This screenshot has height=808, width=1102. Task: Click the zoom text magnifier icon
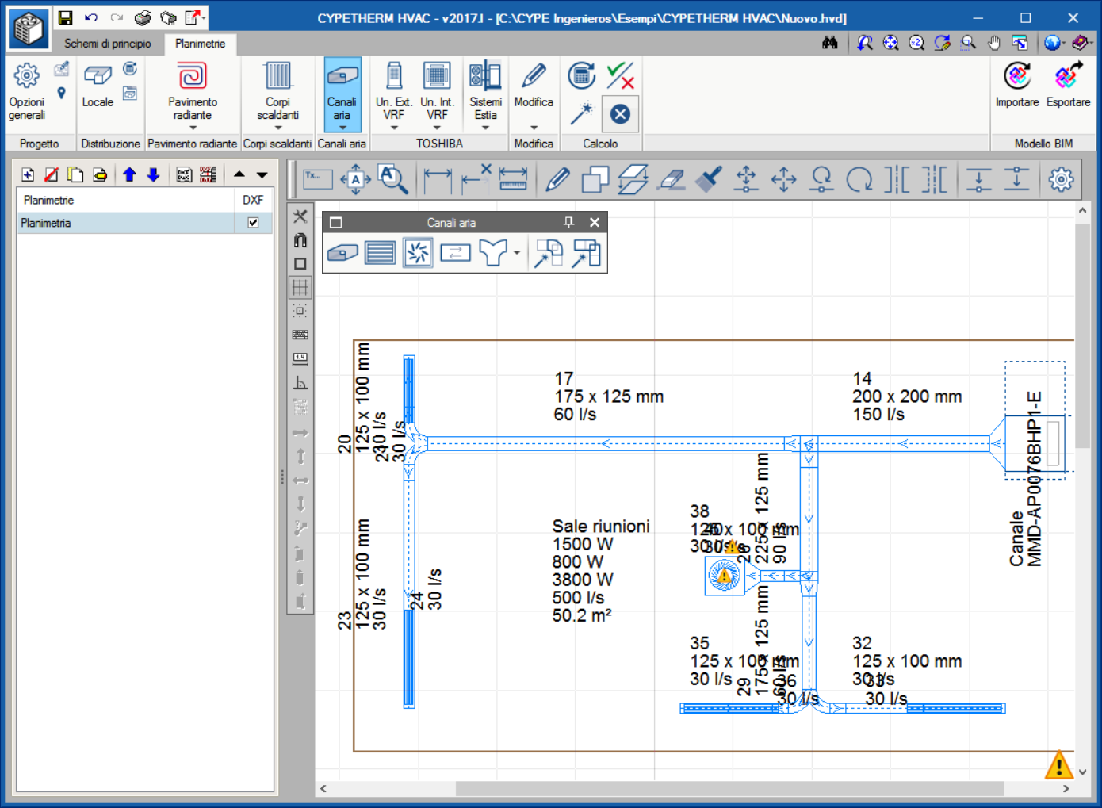(x=394, y=179)
